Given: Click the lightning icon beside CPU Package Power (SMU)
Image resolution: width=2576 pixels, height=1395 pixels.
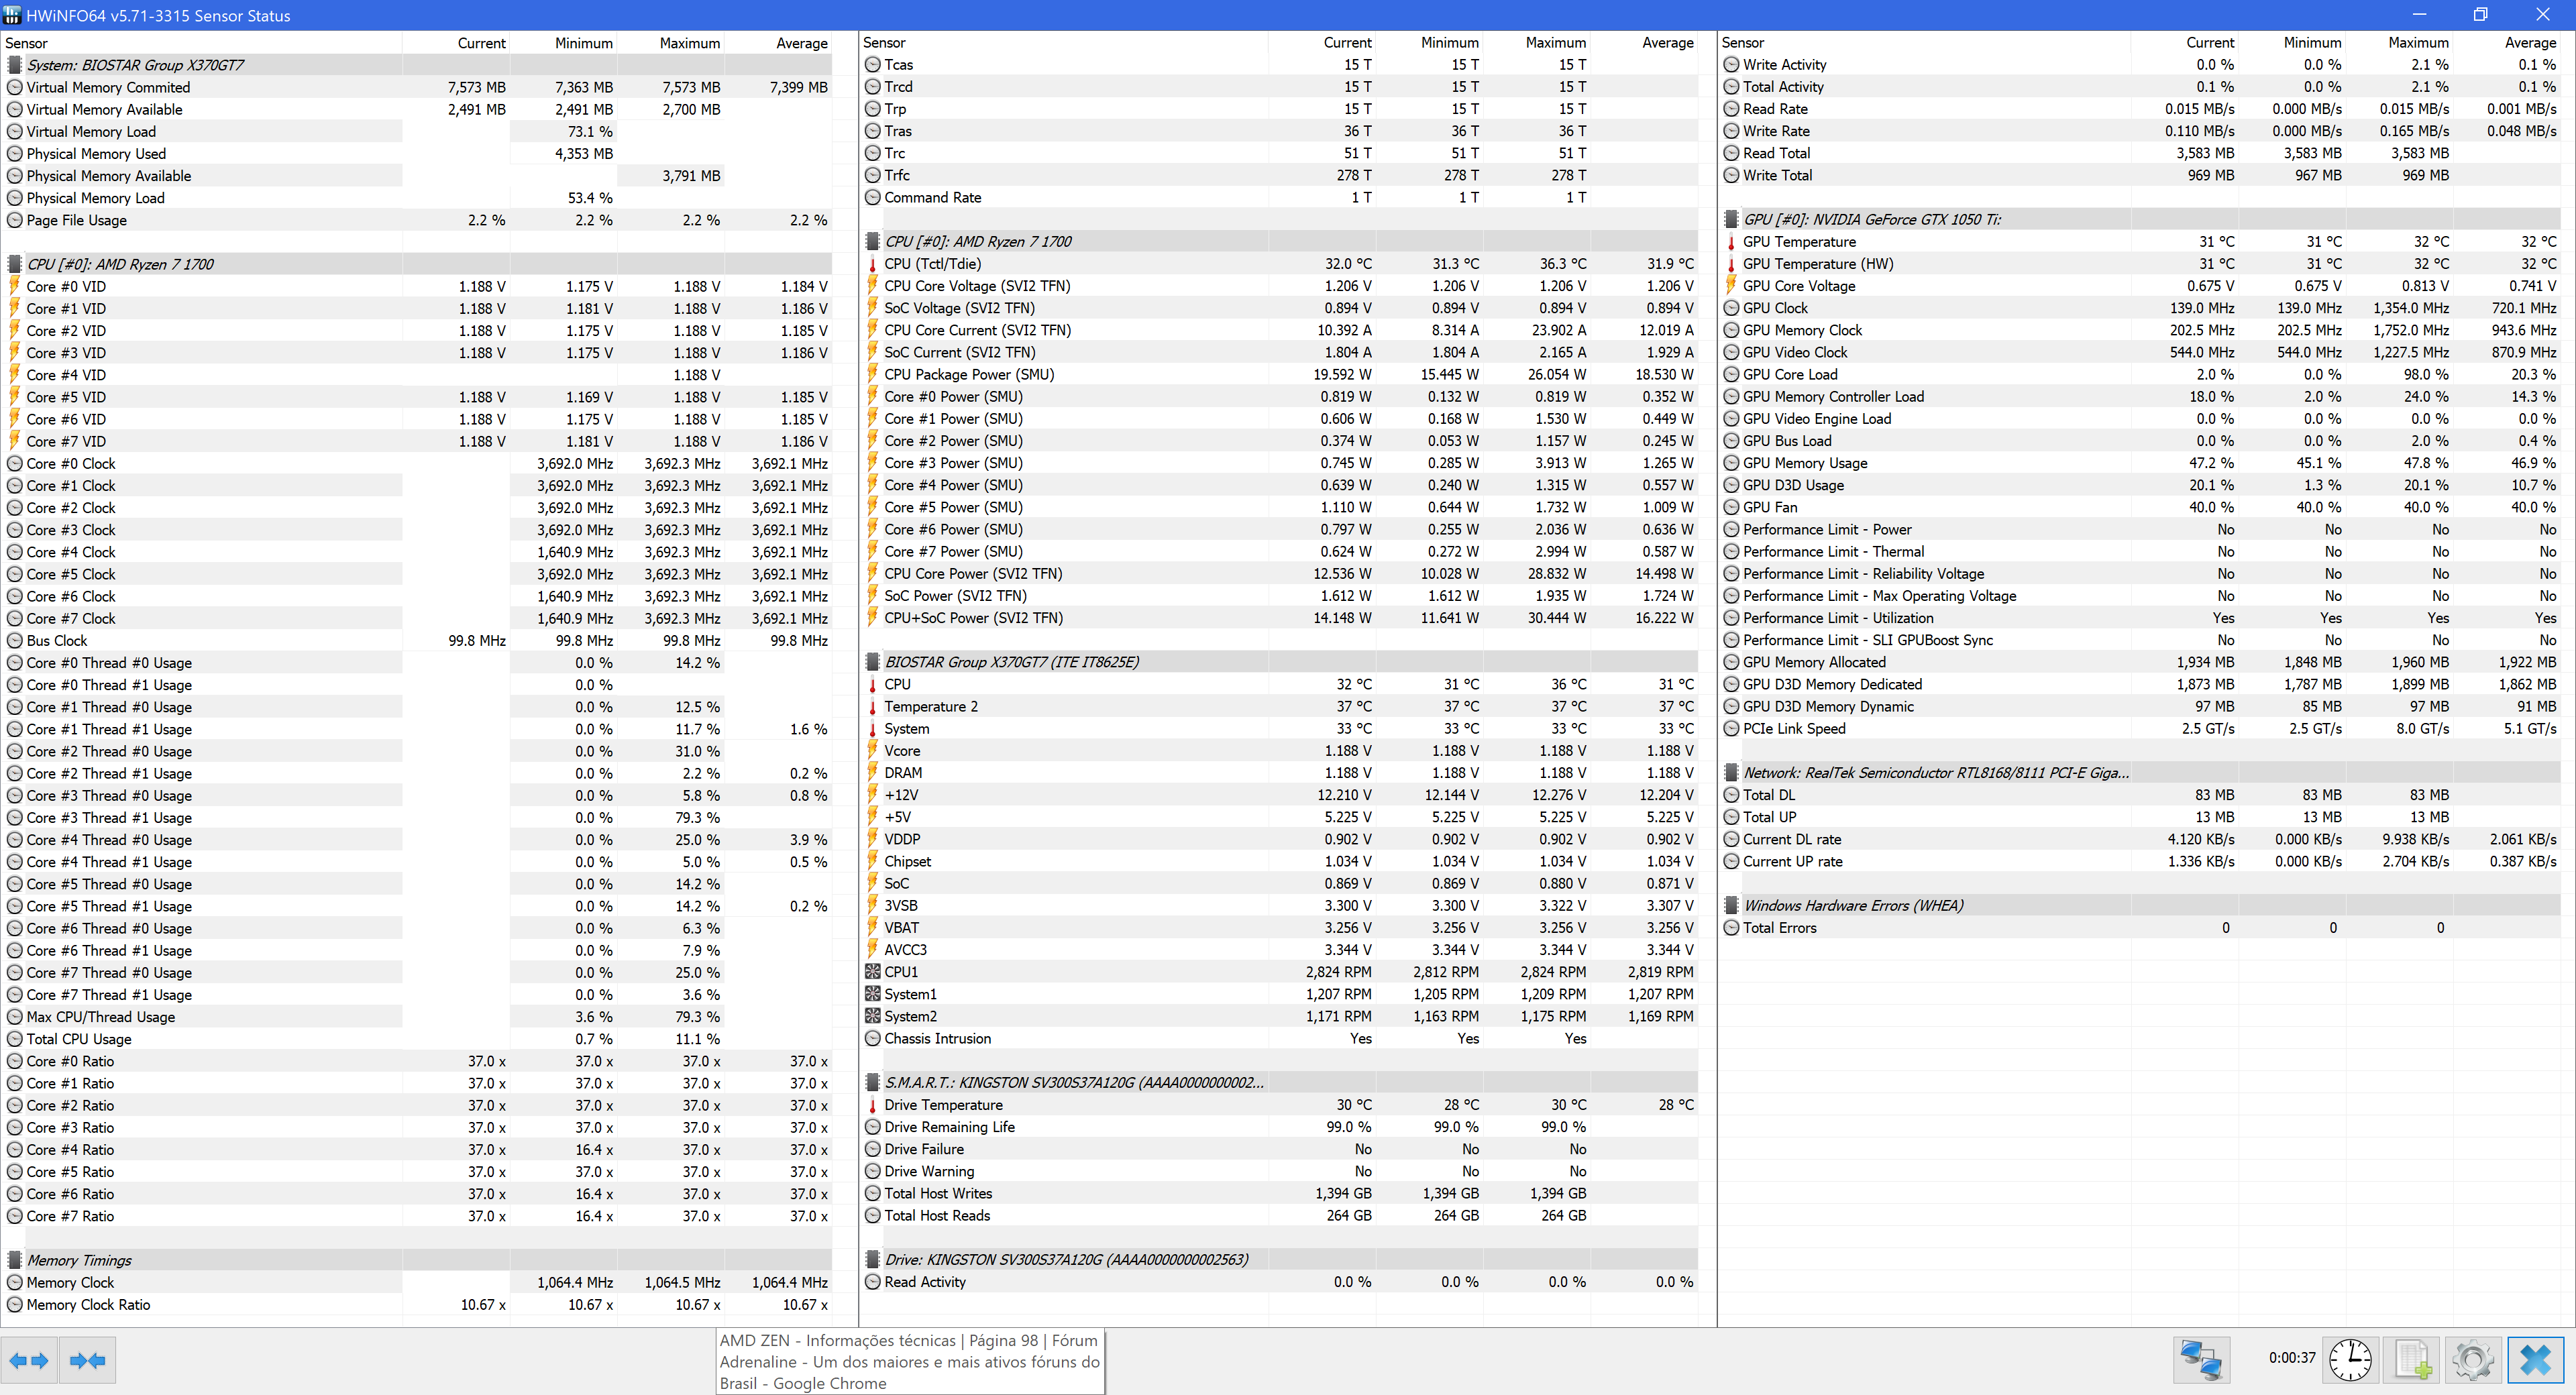Looking at the screenshot, I should [872, 374].
